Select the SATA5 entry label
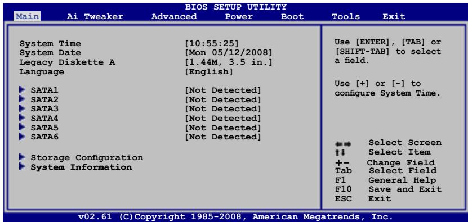The image size is (468, 222). pyautogui.click(x=44, y=128)
